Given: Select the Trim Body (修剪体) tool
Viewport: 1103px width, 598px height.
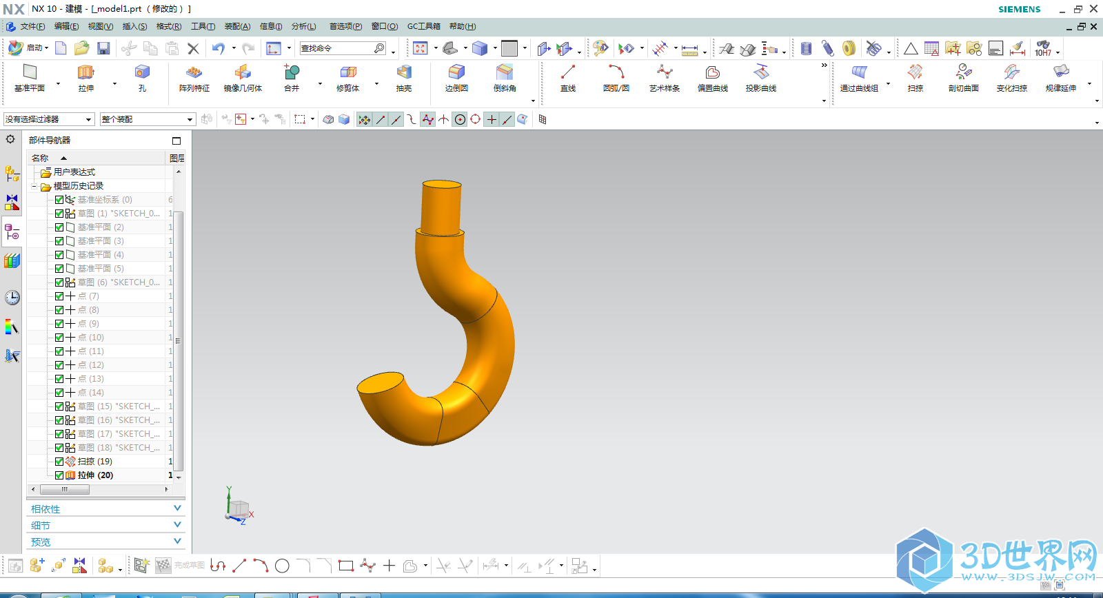Looking at the screenshot, I should pos(348,77).
